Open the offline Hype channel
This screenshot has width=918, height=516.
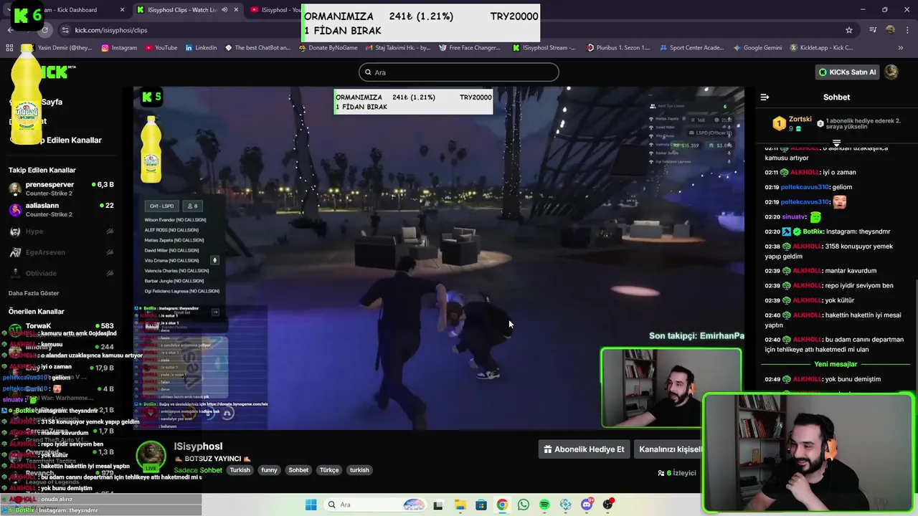[x=61, y=231]
